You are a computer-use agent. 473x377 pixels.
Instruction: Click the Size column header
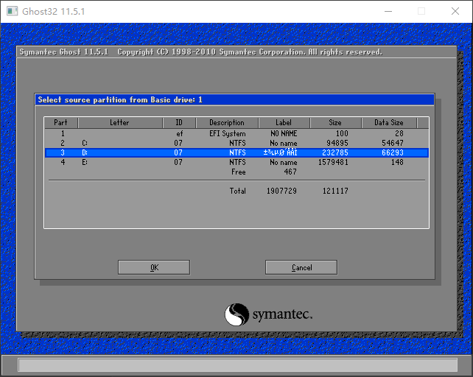tap(335, 122)
